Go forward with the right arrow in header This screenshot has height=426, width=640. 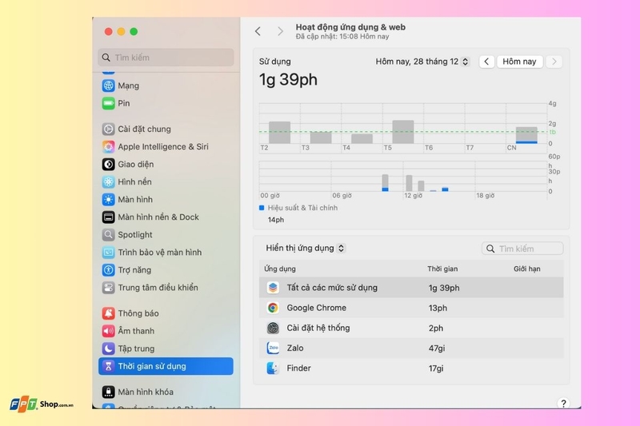[x=280, y=31]
